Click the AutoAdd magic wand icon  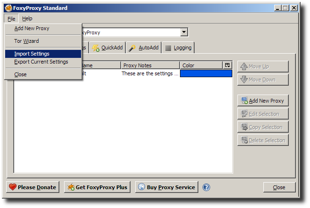[x=132, y=48]
